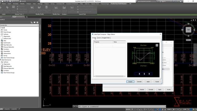Viewport: 197px width, 111px height.
Task: Click the Point Groups tree icon
Action: click(2, 32)
